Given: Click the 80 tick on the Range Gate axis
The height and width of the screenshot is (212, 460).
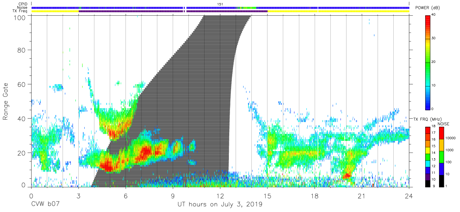Looking at the screenshot, I should 22,50.
